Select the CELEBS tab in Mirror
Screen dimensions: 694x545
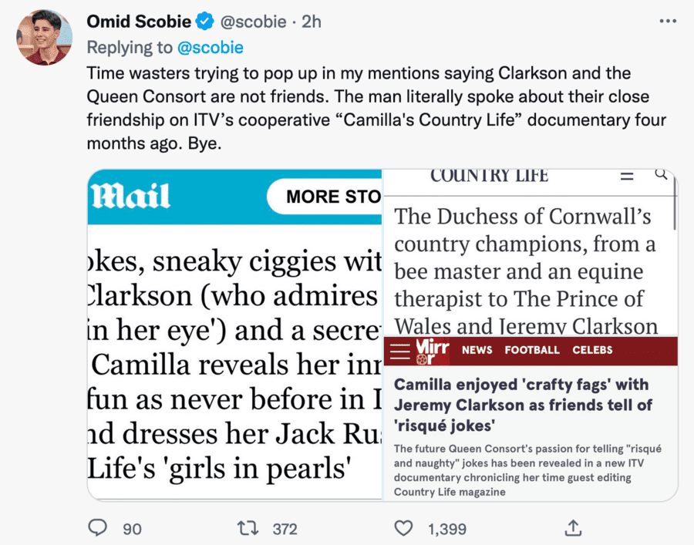[592, 350]
